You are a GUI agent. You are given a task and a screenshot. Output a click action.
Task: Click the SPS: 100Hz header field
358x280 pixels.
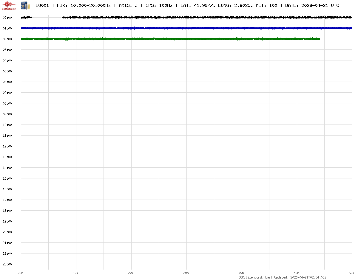159,5
